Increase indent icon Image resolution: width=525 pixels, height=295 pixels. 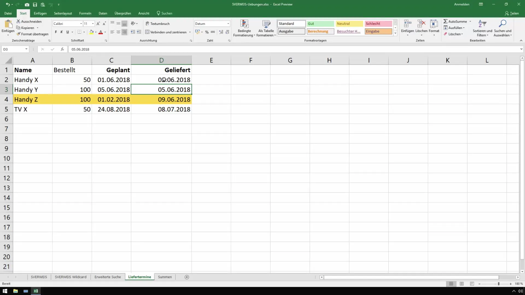[x=139, y=32]
